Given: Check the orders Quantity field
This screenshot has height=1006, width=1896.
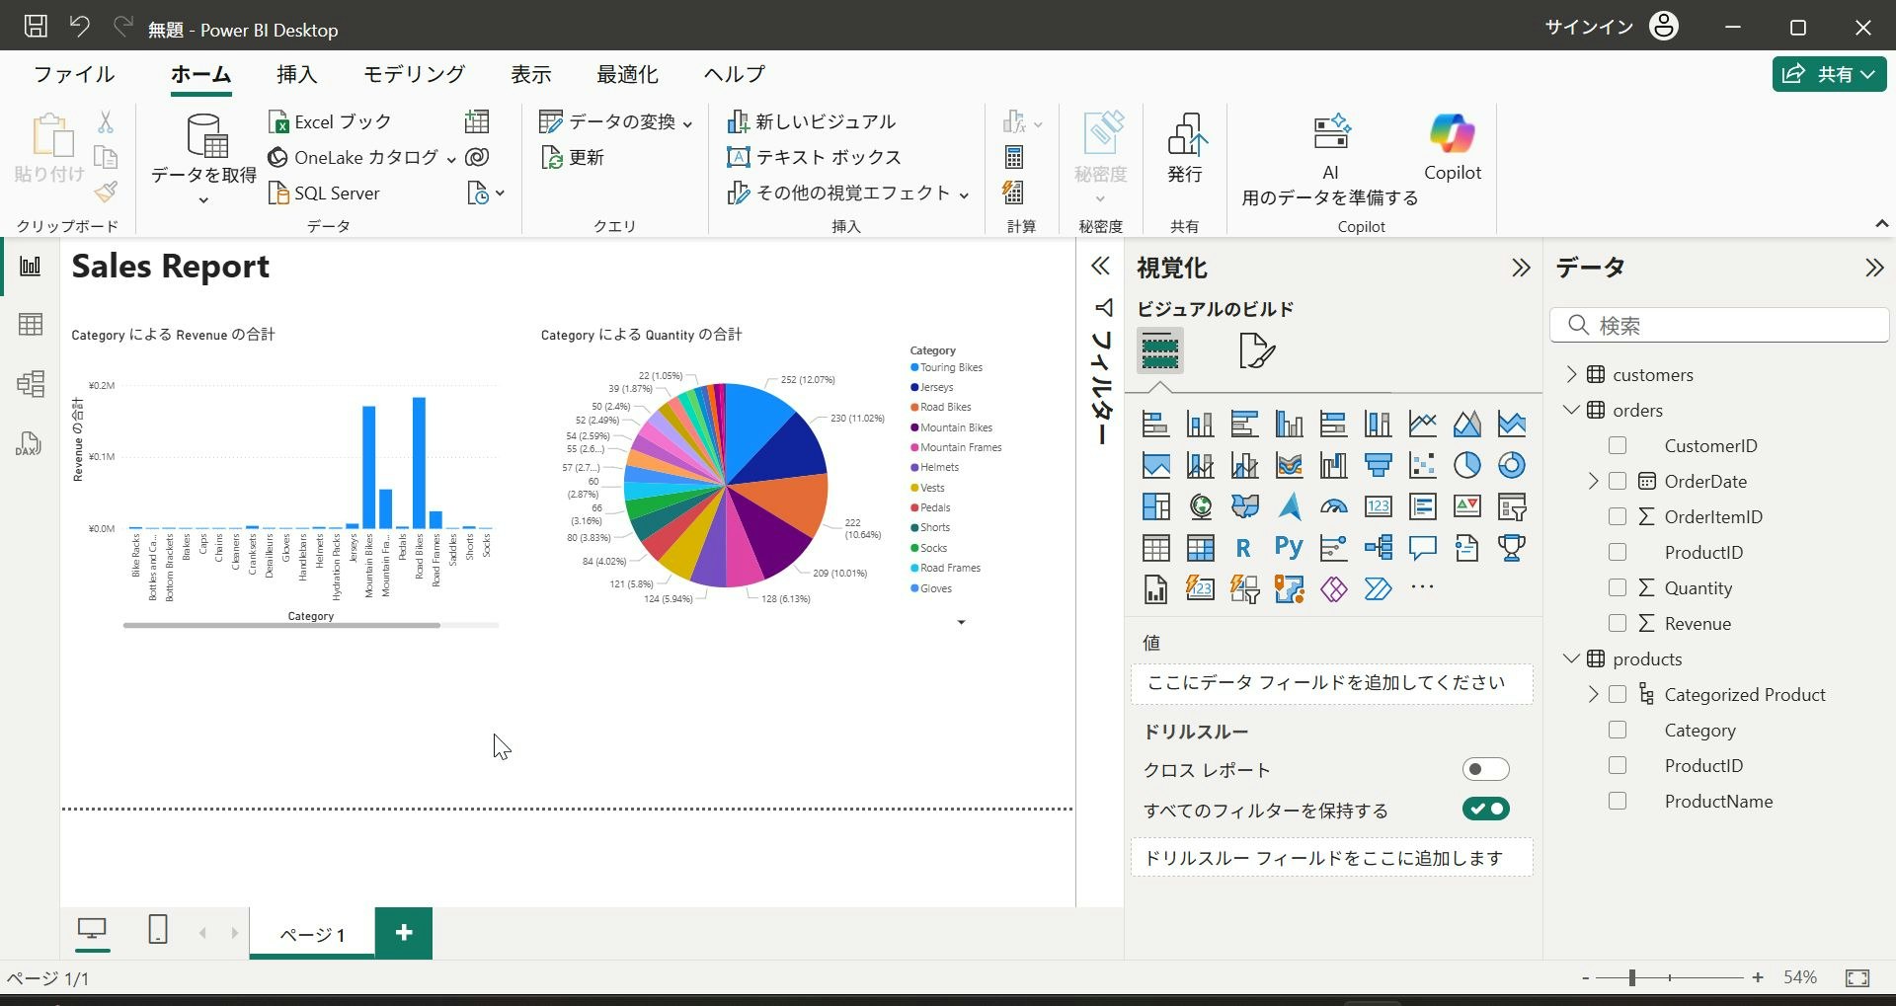Looking at the screenshot, I should click(1618, 587).
